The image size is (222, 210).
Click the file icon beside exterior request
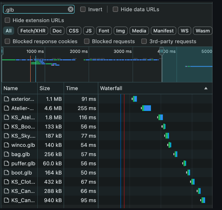point(6,99)
